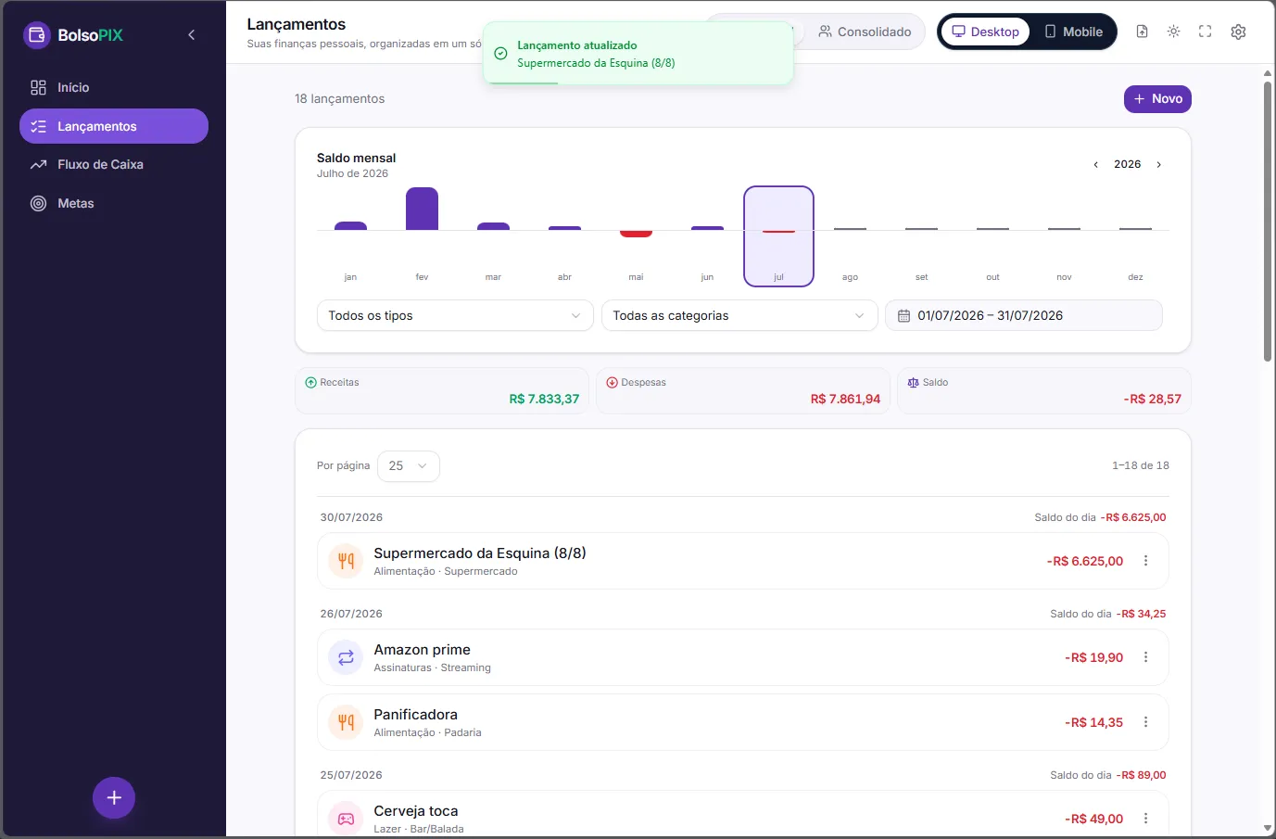The width and height of the screenshot is (1276, 839).
Task: Open settings via the gear icon
Action: pyautogui.click(x=1238, y=32)
